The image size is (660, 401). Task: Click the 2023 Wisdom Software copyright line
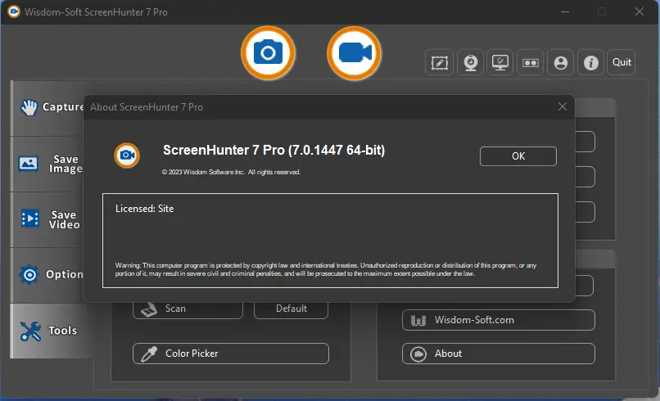pyautogui.click(x=231, y=172)
